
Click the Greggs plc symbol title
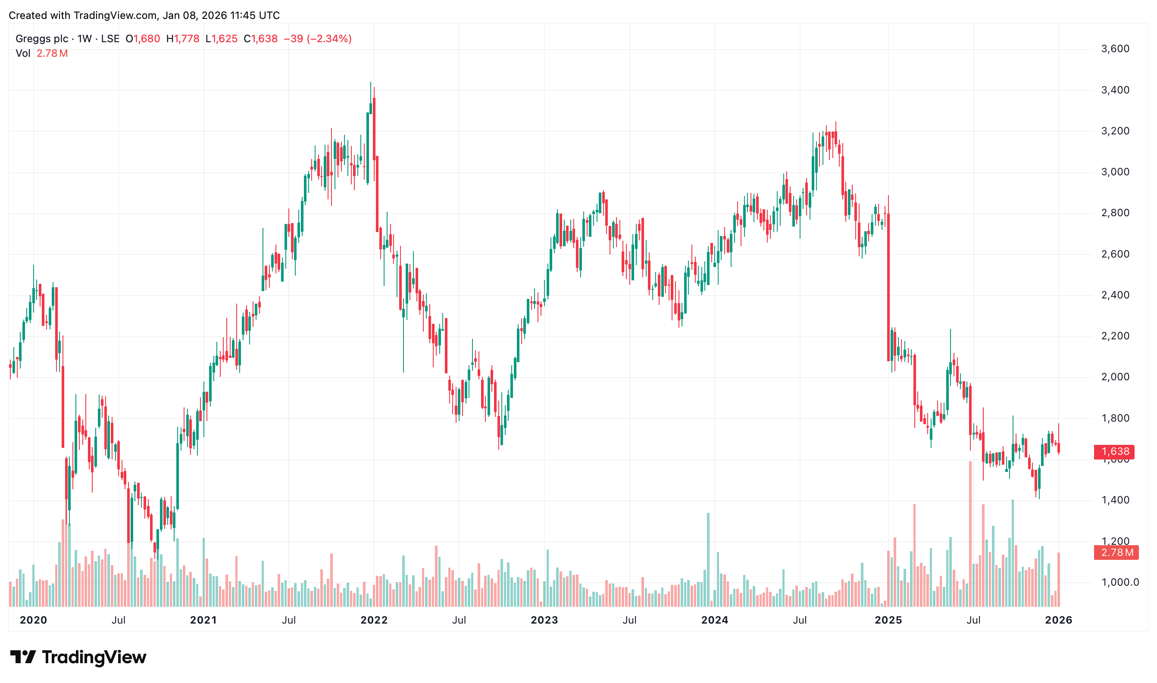tap(42, 39)
